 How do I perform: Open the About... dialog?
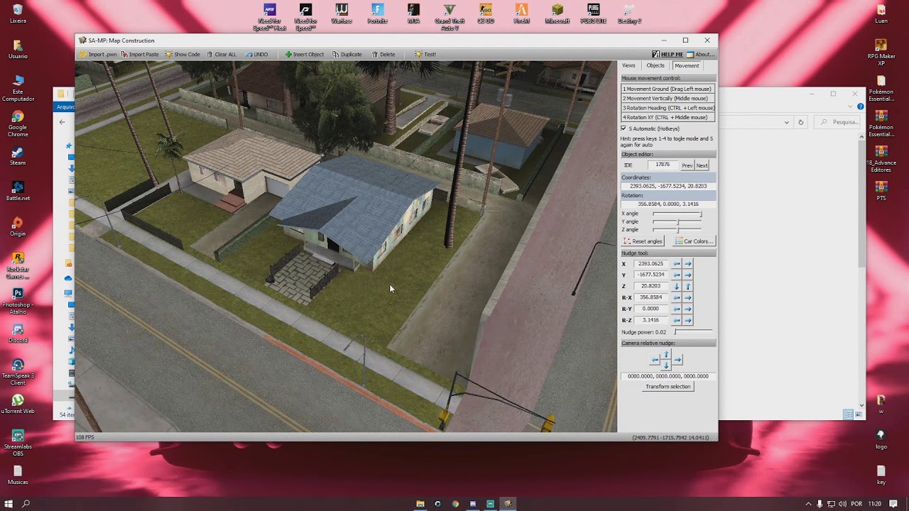click(700, 54)
